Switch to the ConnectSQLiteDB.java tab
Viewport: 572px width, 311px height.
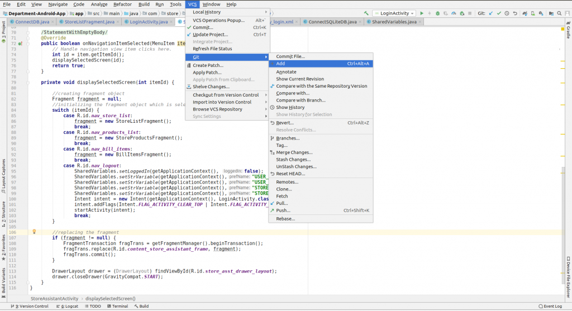(x=332, y=22)
